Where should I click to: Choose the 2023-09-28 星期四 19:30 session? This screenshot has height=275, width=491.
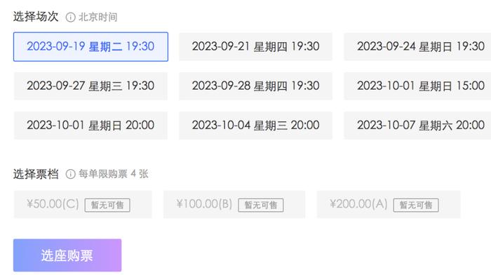pyautogui.click(x=255, y=86)
